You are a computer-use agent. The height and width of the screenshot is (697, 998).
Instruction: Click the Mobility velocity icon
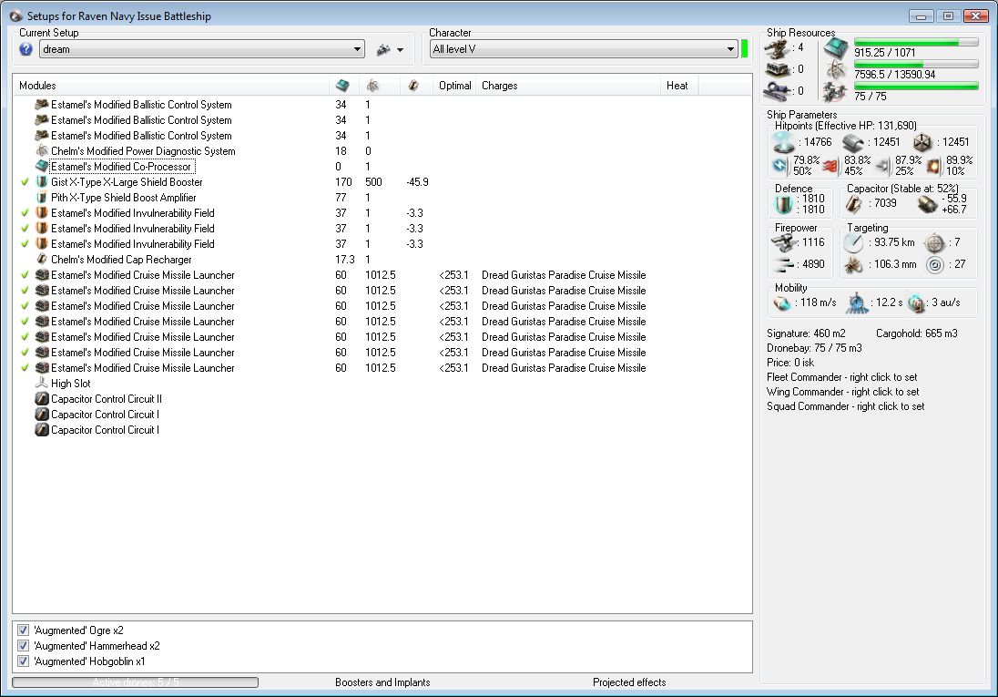point(782,303)
